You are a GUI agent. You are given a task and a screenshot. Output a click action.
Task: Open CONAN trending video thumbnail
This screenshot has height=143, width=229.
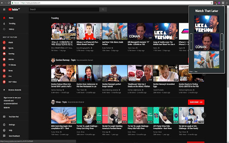[140, 31]
